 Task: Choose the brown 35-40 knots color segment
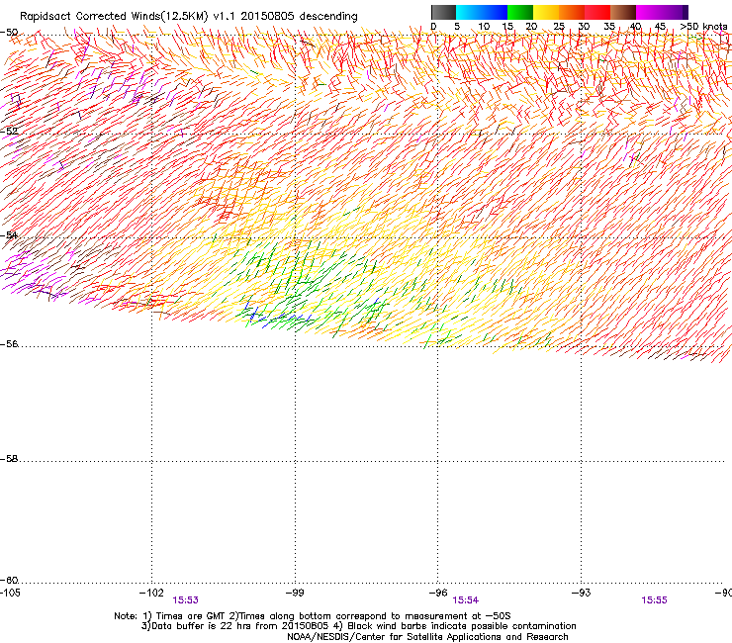623,12
